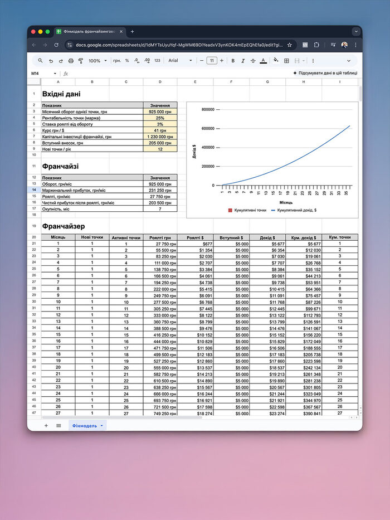390x520 pixels.
Task: Open the toolbar three-dot more menu
Action: click(313, 61)
